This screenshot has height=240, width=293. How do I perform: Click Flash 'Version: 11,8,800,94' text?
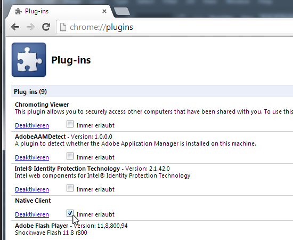point(101,226)
